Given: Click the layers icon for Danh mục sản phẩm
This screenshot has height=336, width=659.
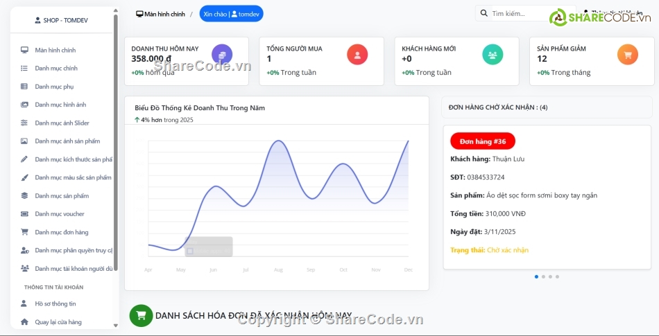Looking at the screenshot, I should click(24, 195).
